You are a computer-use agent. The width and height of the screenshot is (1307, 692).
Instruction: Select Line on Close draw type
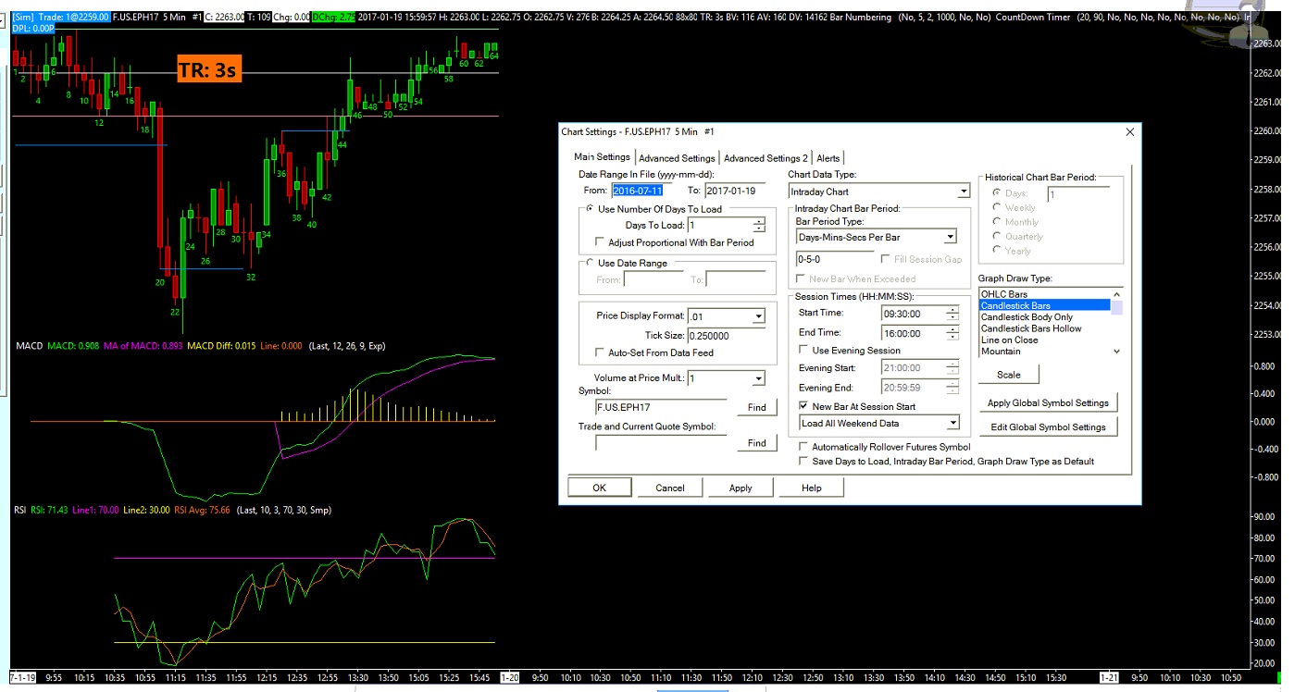[x=1045, y=340]
